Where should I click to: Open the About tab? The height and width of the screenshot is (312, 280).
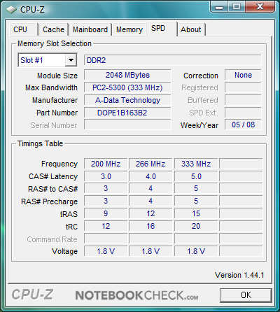[x=191, y=29]
